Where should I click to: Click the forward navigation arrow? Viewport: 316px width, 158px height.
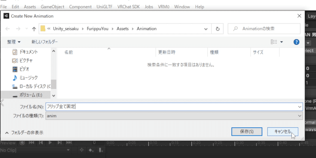click(x=18, y=29)
